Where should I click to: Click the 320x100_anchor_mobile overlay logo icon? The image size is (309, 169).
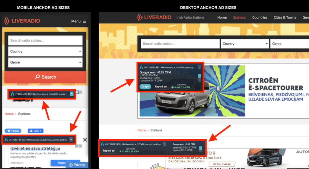(x=6, y=140)
